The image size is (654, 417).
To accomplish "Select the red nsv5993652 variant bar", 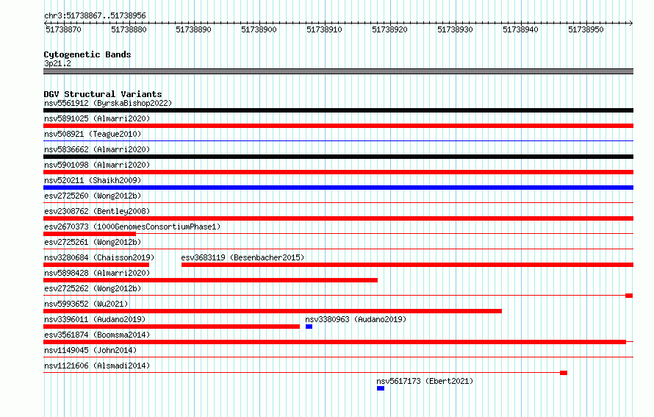I will click(273, 311).
